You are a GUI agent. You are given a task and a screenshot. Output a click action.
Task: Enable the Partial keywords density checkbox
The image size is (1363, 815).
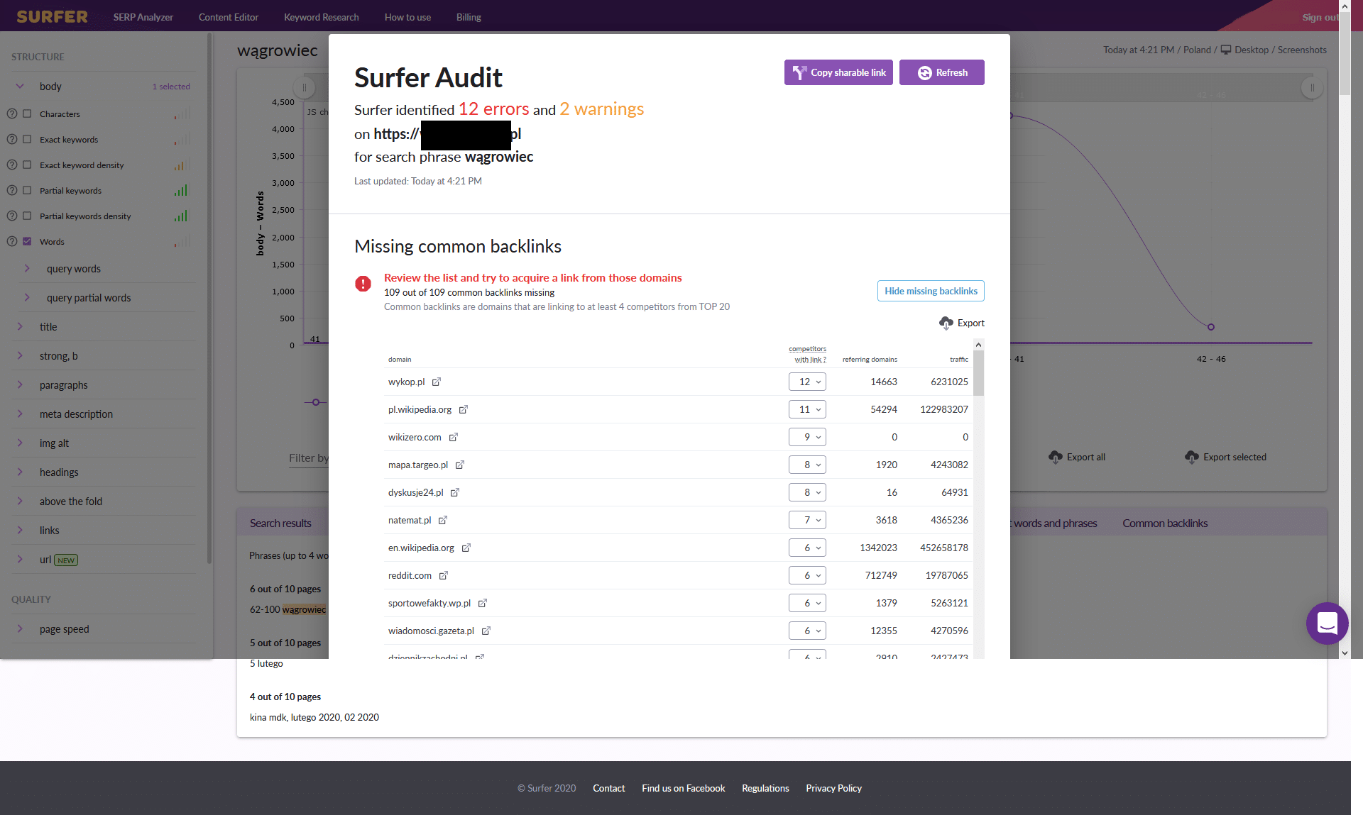tap(27, 216)
